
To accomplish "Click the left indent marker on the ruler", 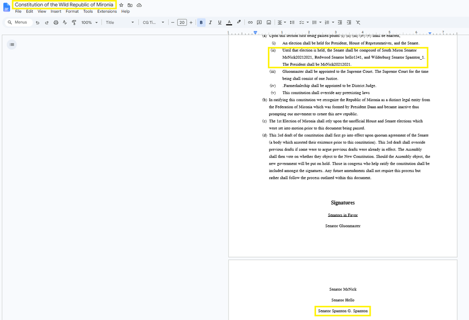I will (255, 33).
